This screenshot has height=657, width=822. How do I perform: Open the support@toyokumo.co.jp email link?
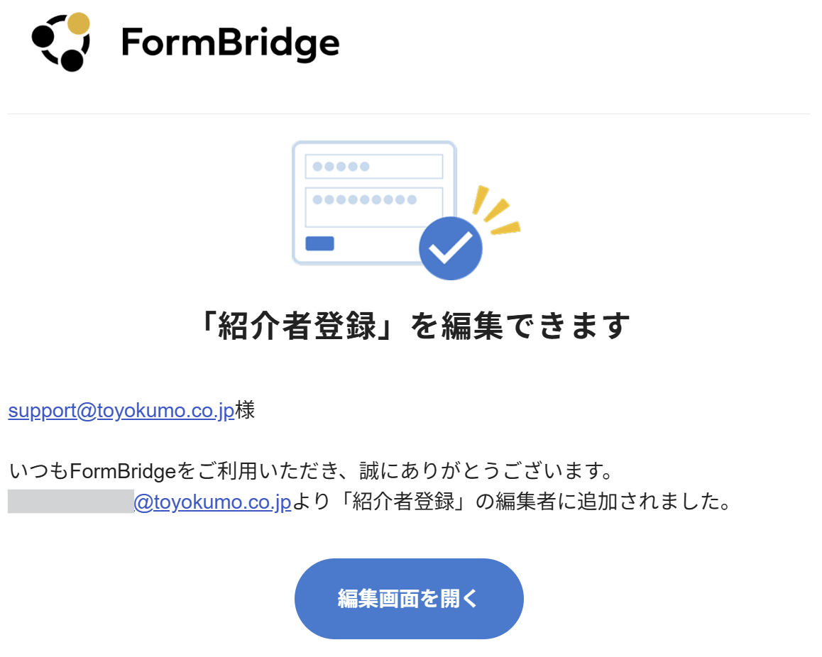tap(121, 412)
